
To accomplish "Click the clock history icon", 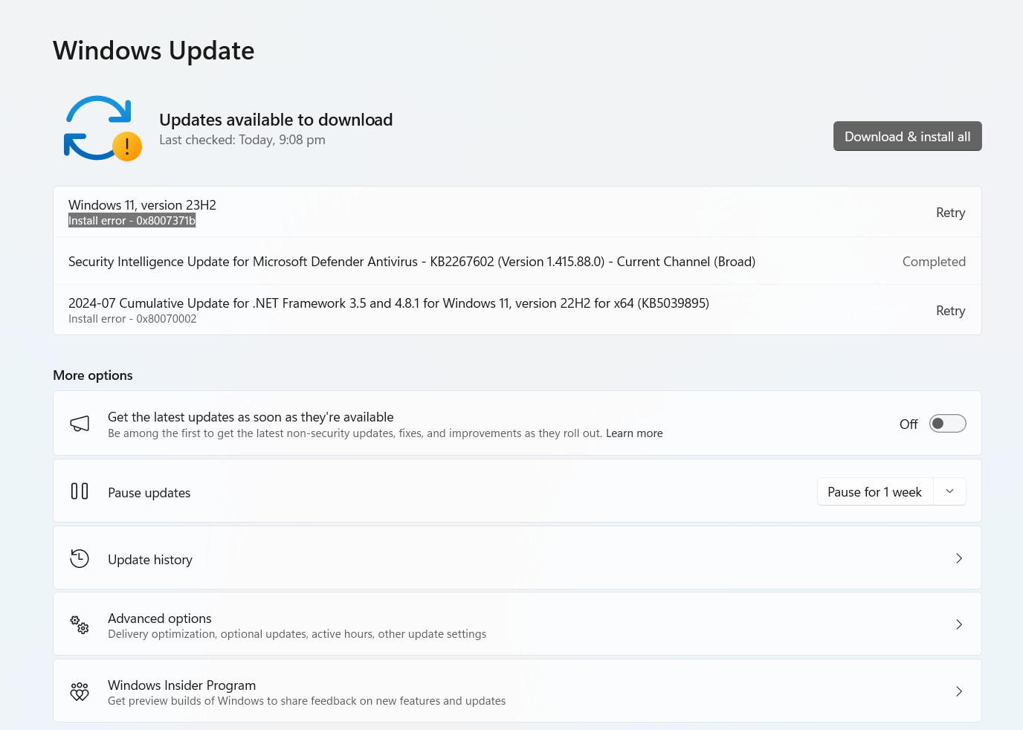I will pyautogui.click(x=80, y=558).
